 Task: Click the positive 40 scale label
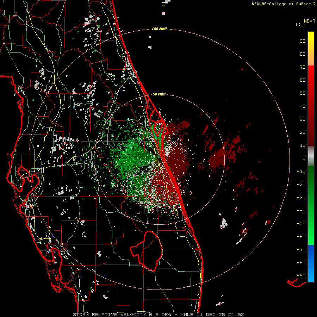303,106
